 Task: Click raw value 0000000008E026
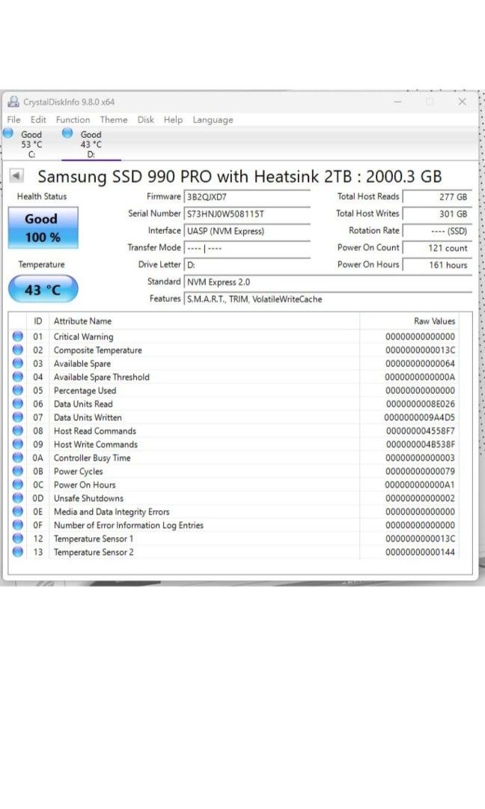click(420, 404)
